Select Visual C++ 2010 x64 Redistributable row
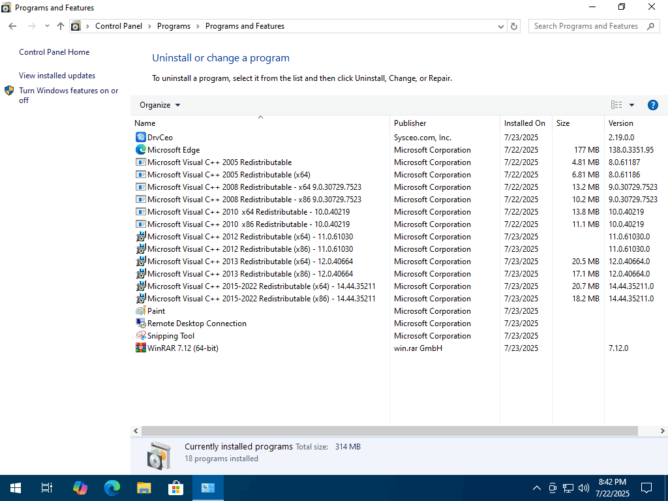Screen dimensions: 668x501 (399, 211)
